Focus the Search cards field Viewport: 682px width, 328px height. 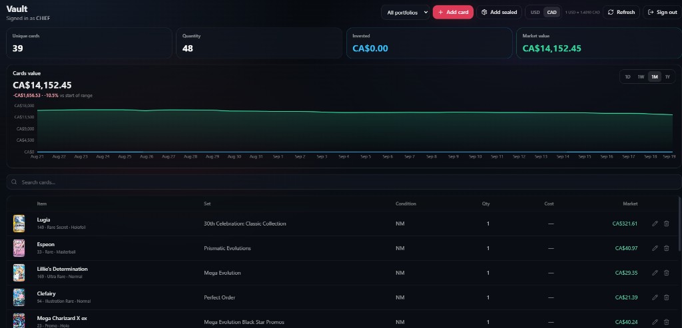pos(344,182)
